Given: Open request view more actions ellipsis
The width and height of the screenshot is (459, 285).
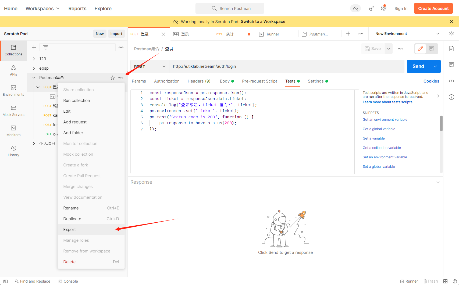Looking at the screenshot, I should tap(401, 49).
